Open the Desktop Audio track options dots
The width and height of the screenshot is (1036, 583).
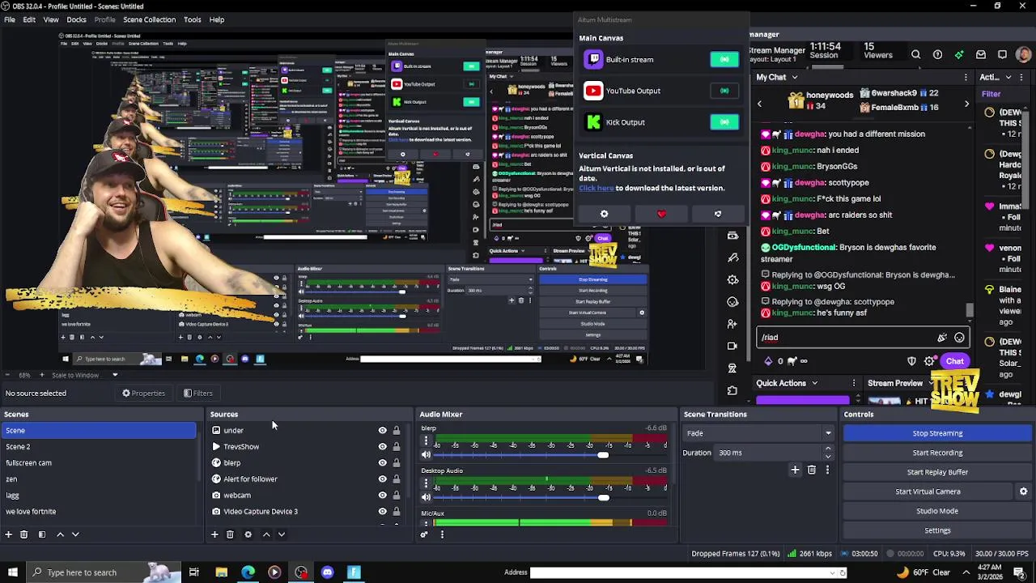(426, 483)
